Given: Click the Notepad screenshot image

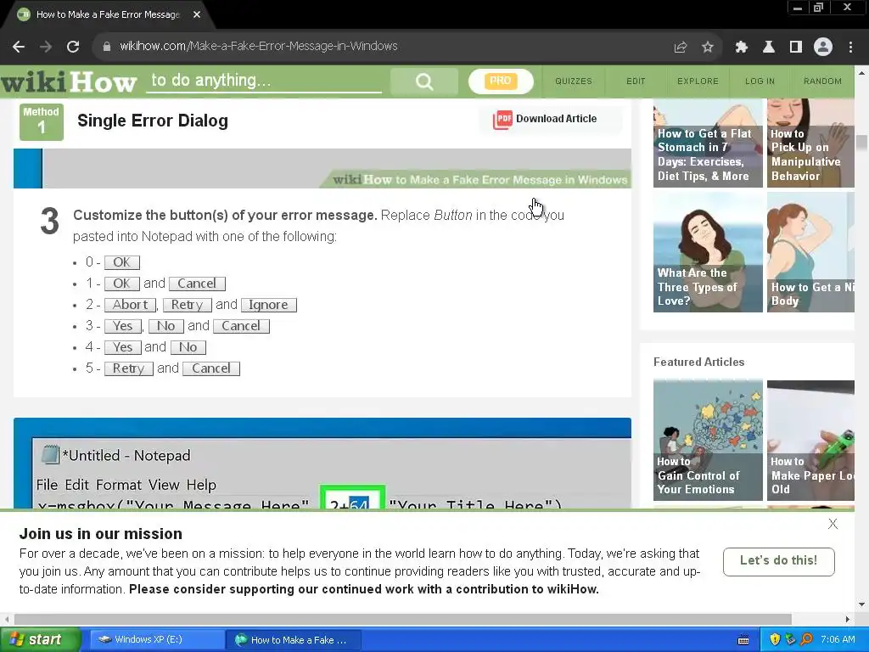Looking at the screenshot, I should tap(322, 464).
